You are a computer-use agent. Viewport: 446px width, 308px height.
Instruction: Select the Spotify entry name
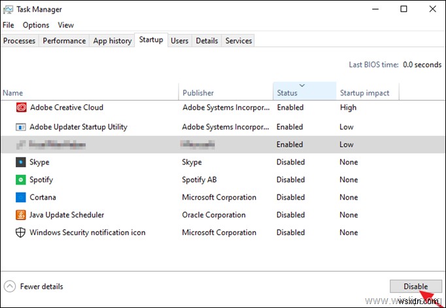pos(41,179)
